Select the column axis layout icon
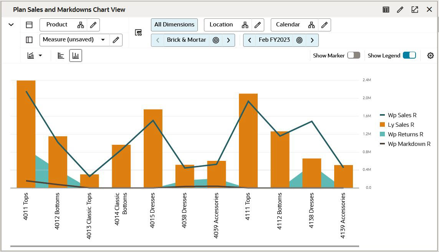Screen dimensions: 439x252 (29, 40)
